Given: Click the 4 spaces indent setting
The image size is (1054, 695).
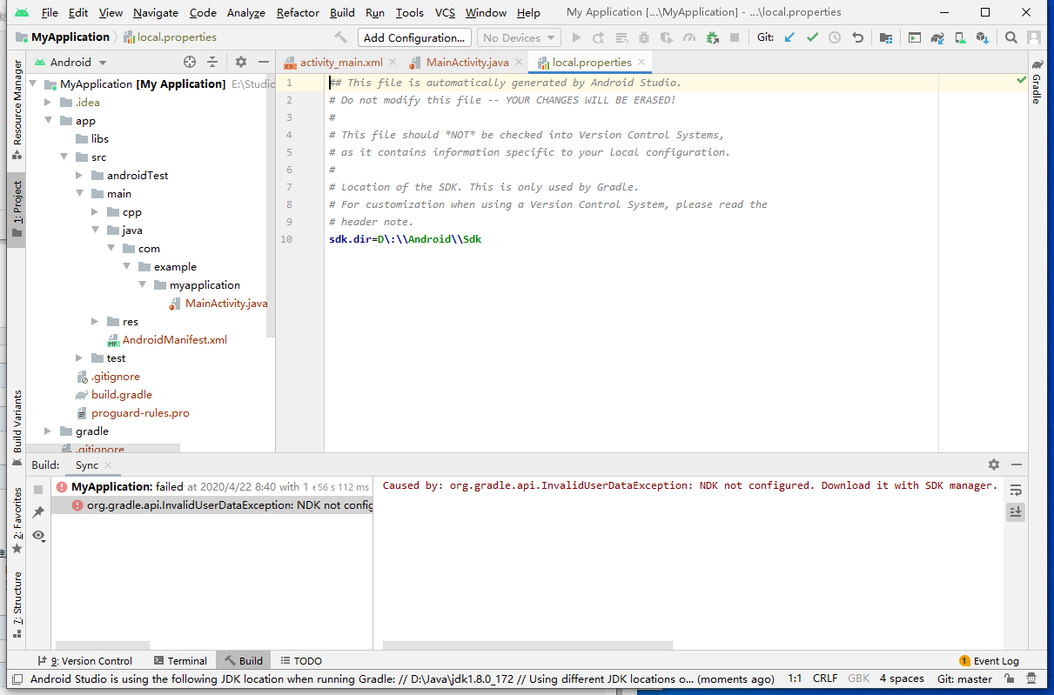Looking at the screenshot, I should 902,678.
